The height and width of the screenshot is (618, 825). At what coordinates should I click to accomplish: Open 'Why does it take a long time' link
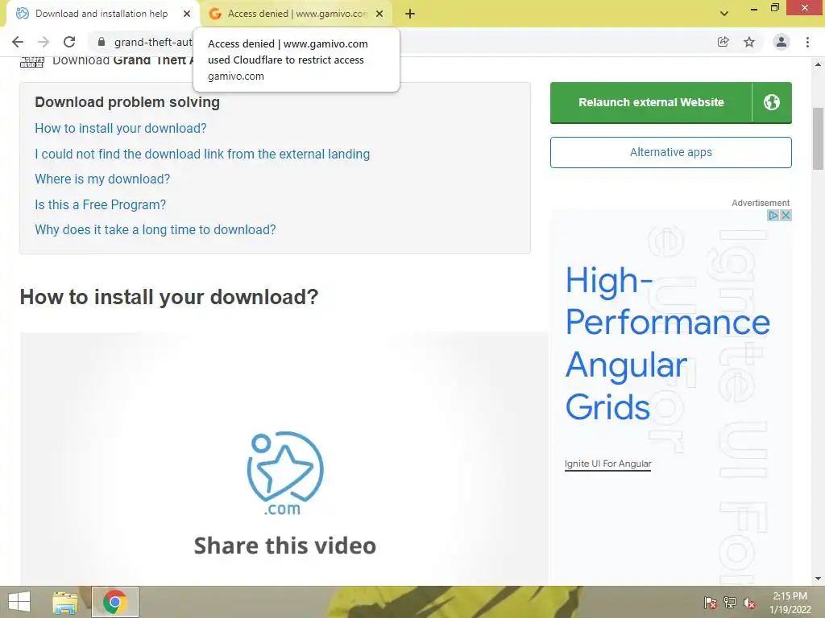pyautogui.click(x=155, y=229)
